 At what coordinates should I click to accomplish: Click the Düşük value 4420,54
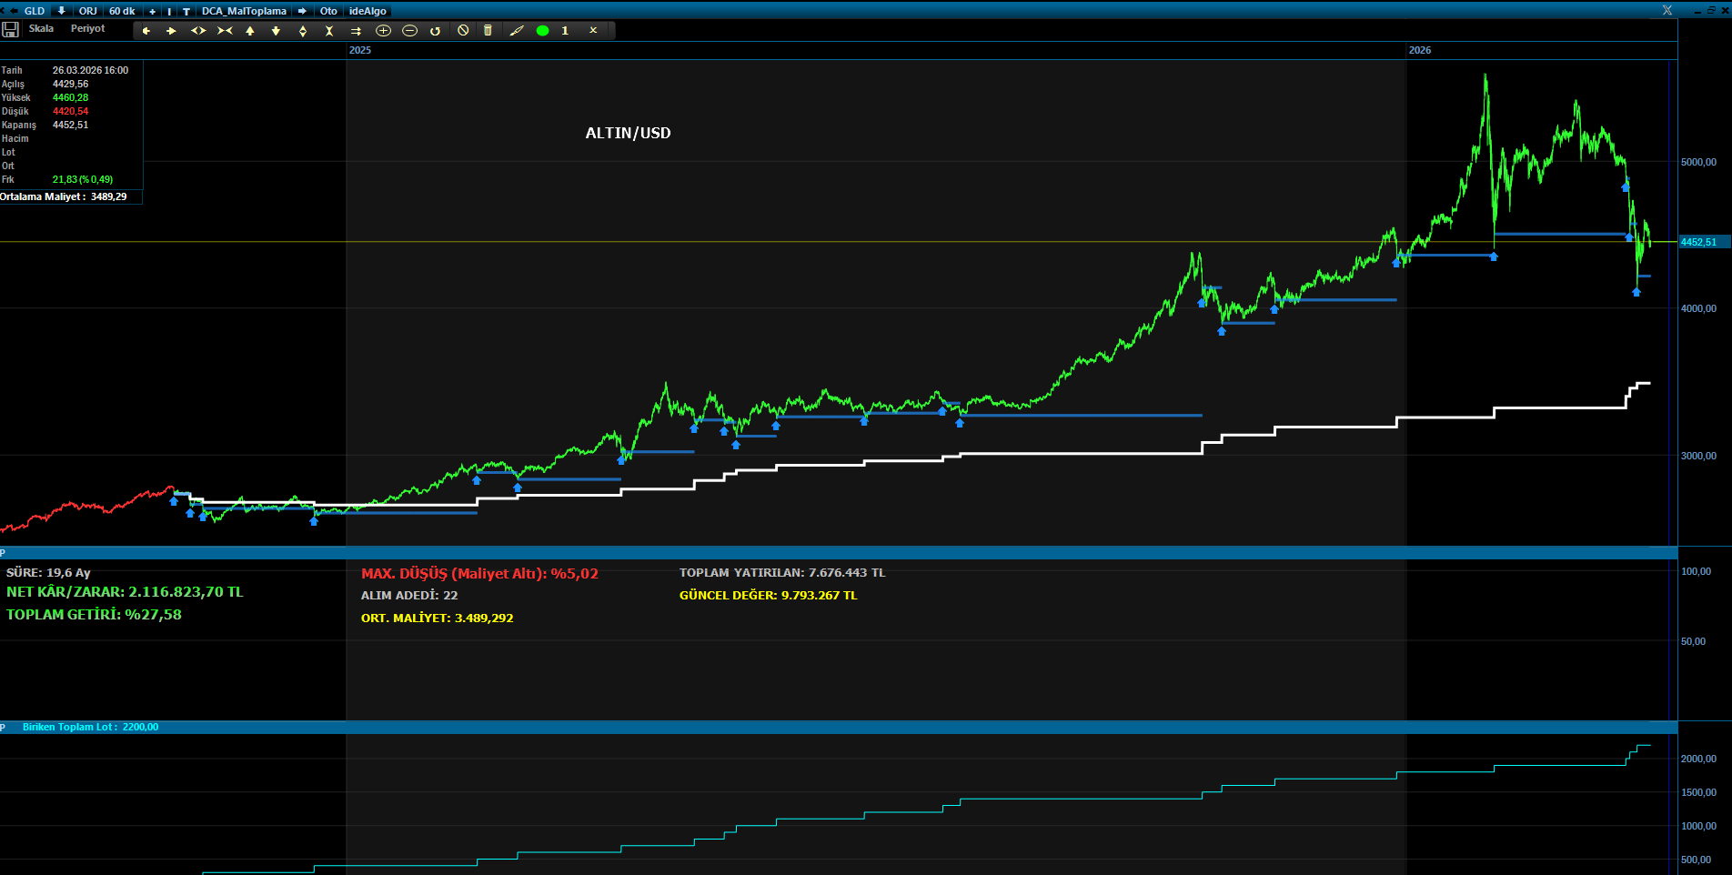(70, 111)
